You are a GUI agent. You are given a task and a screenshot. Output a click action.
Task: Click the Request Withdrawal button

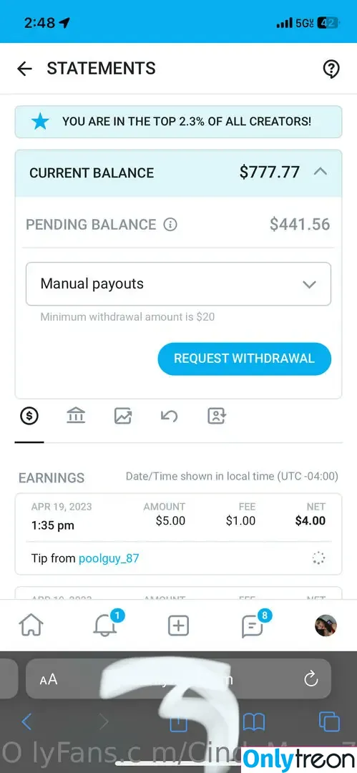244,359
